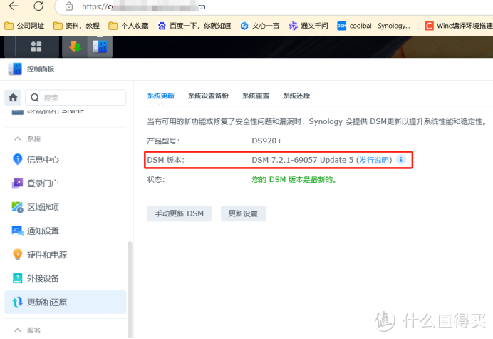Open 硬件和电源 in sidebar
493x339 pixels.
click(x=66, y=255)
